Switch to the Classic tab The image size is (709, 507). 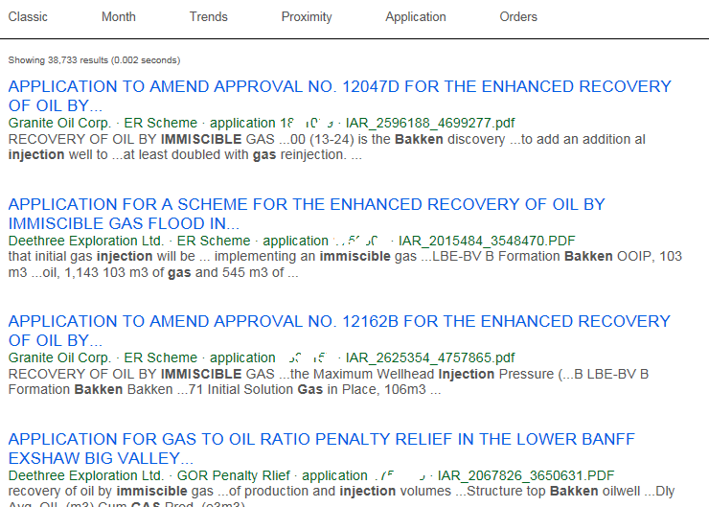[x=28, y=16]
